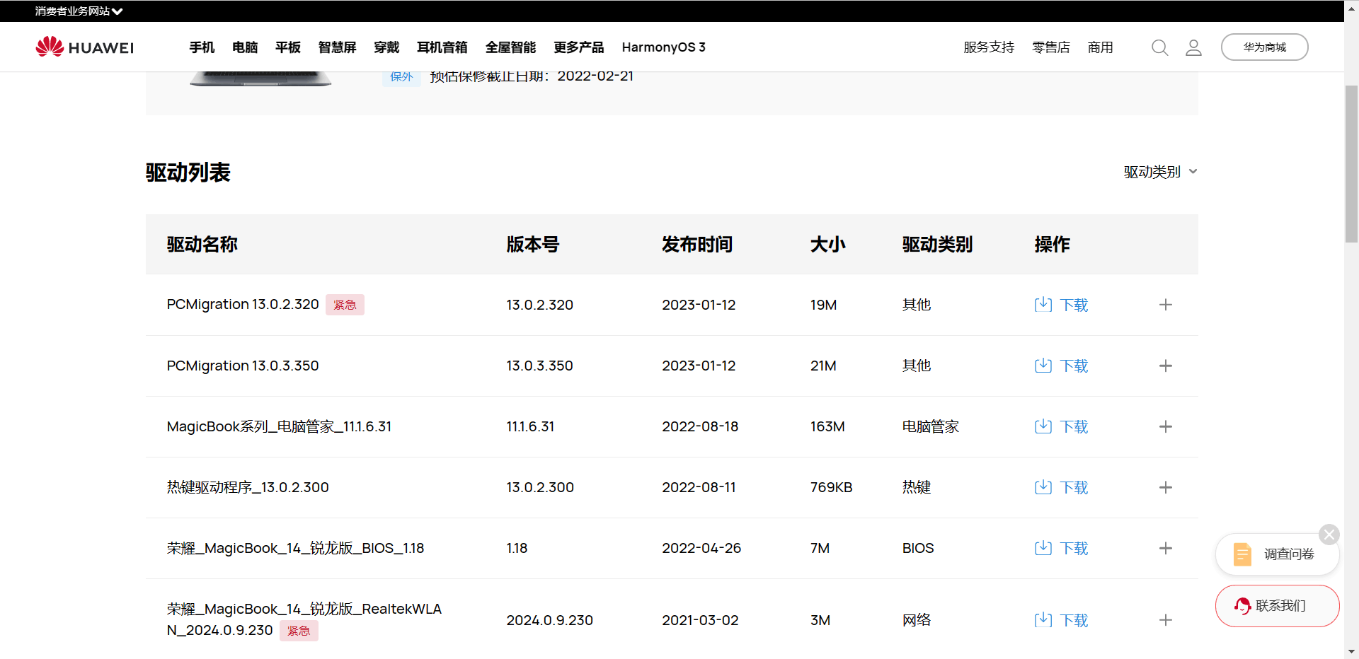1359x659 pixels.
Task: Click the 版本号 column header
Action: click(x=533, y=245)
